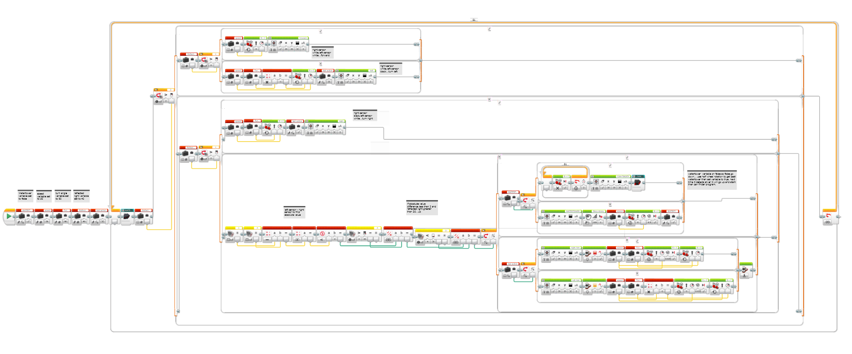Click the My Block icon after the main loop start
The image size is (852, 354).
(x=126, y=216)
